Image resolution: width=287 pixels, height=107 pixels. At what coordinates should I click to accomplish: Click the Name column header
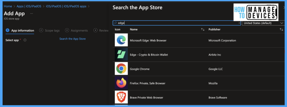(x=134, y=29)
